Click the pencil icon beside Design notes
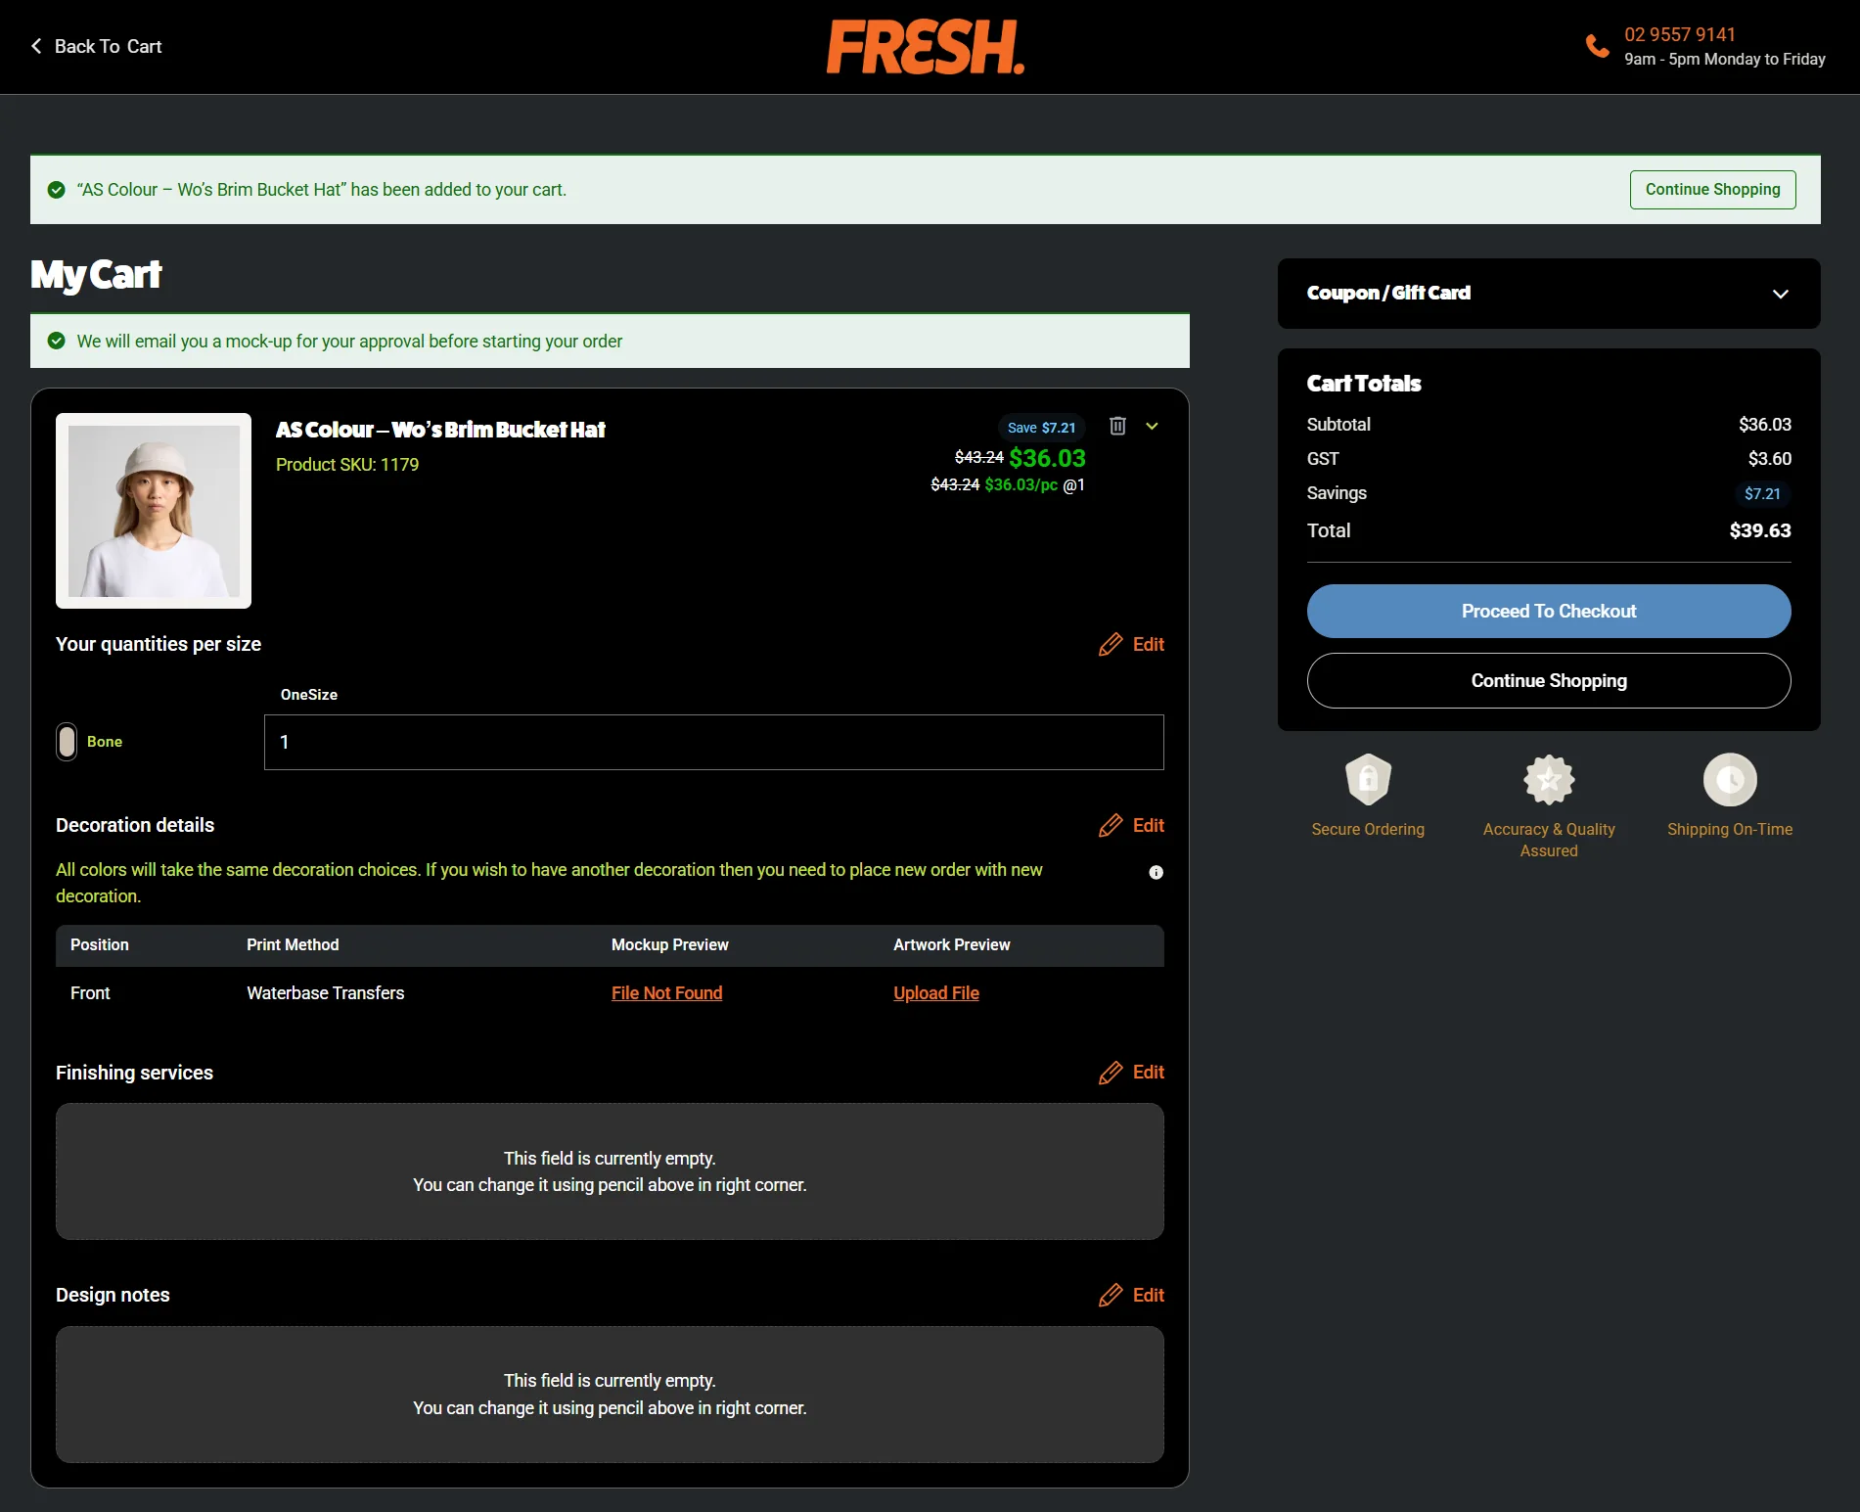This screenshot has width=1860, height=1512. pos(1111,1295)
